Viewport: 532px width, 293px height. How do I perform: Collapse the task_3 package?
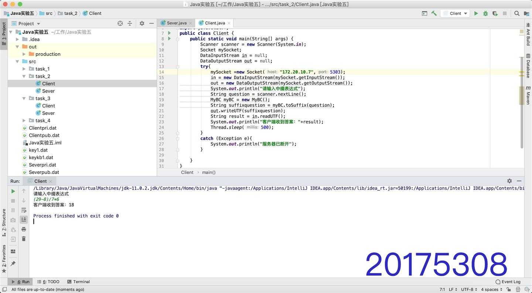click(x=24, y=98)
